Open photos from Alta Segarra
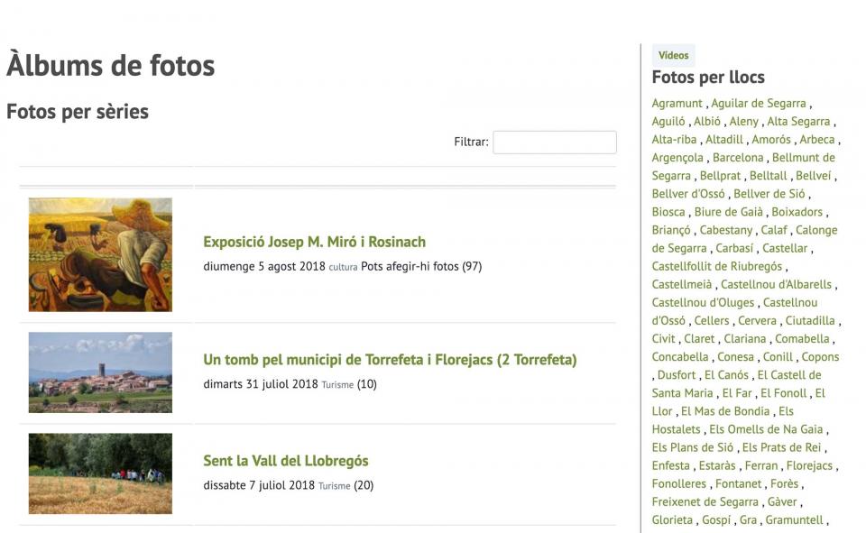The width and height of the screenshot is (866, 533). 798,122
